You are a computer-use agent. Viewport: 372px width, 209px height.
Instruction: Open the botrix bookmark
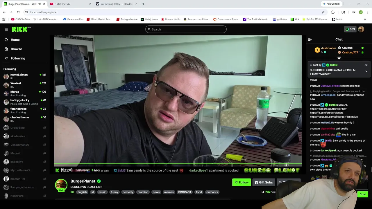tap(337, 19)
